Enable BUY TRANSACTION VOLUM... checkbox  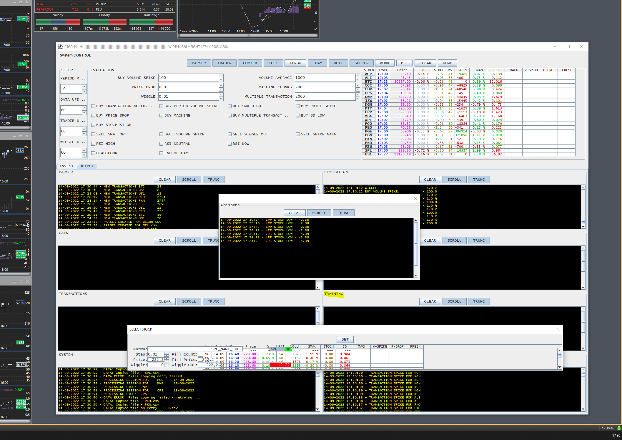(x=93, y=106)
